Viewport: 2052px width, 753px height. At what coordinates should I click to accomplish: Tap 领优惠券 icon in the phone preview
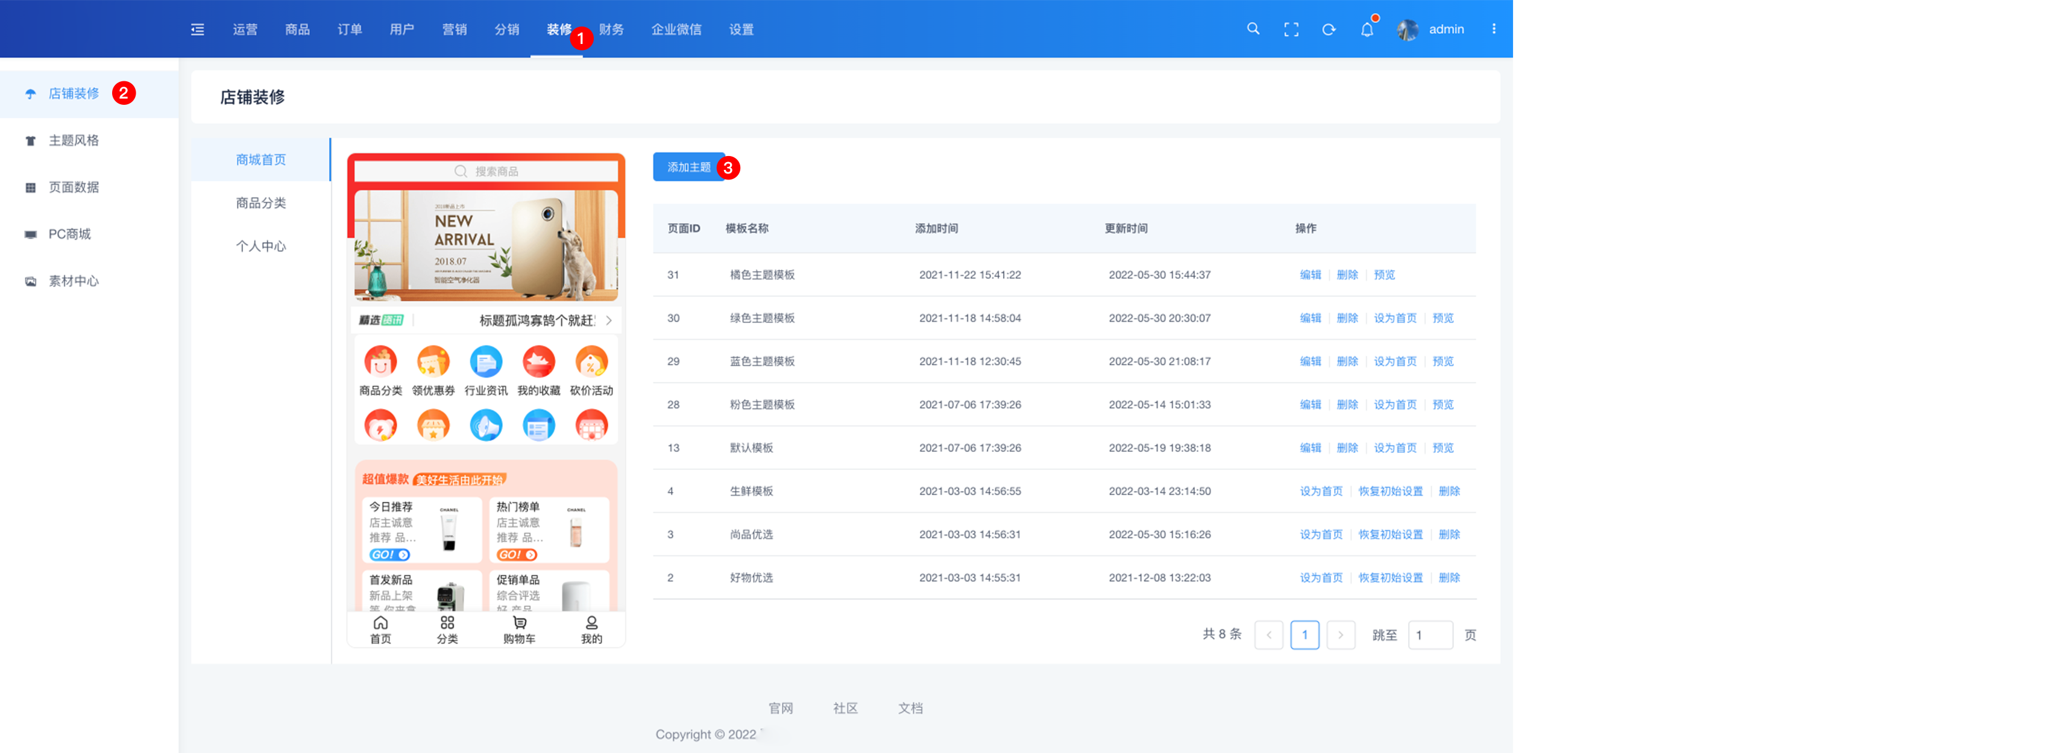[x=433, y=362]
